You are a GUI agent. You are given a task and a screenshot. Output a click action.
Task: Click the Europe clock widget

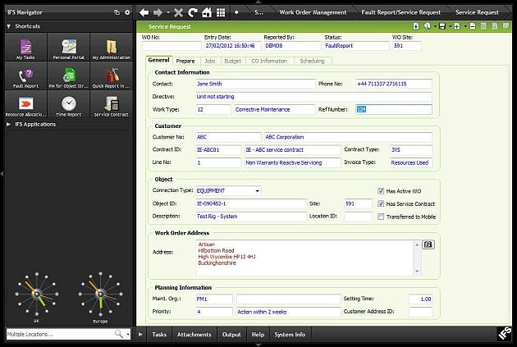(101, 294)
